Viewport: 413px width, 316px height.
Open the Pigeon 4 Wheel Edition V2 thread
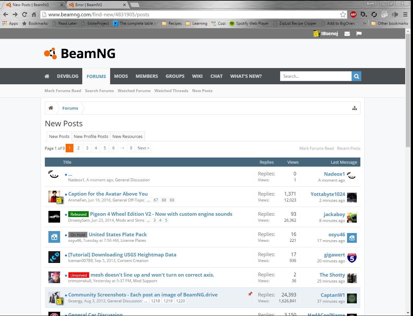tap(161, 214)
